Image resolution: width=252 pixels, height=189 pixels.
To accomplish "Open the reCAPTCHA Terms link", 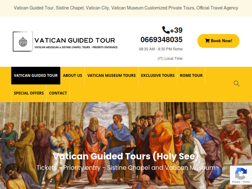I will (246, 182).
